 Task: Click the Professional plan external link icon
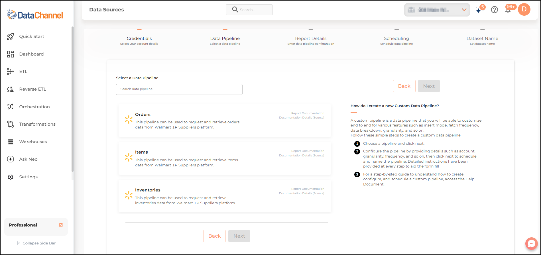click(61, 225)
